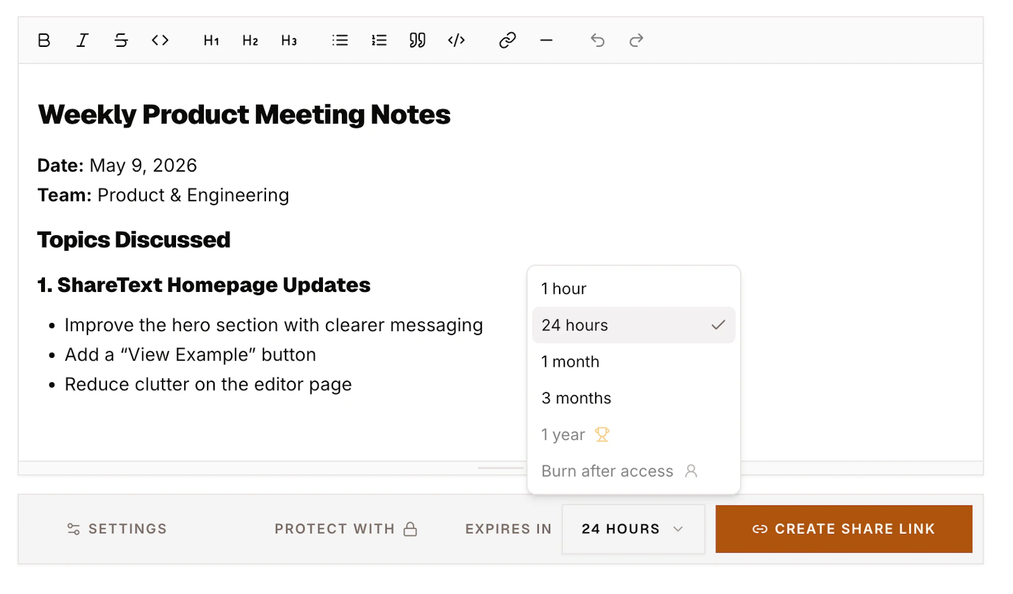
Task: Open the SETTINGS panel
Action: (x=117, y=529)
